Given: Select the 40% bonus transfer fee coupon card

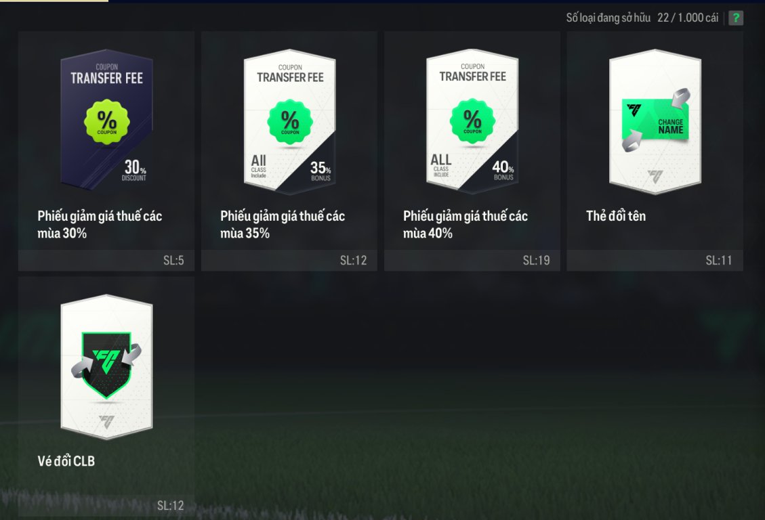Looking at the screenshot, I should coord(472,121).
